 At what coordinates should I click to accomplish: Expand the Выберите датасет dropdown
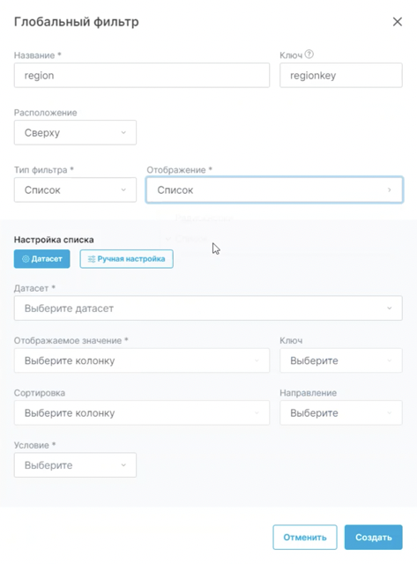208,308
